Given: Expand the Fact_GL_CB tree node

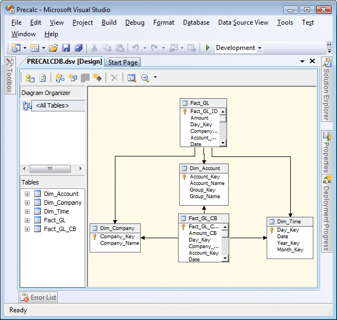Looking at the screenshot, I should click(27, 229).
